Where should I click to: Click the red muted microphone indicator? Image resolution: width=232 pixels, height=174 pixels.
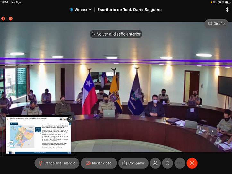(x=4, y=19)
